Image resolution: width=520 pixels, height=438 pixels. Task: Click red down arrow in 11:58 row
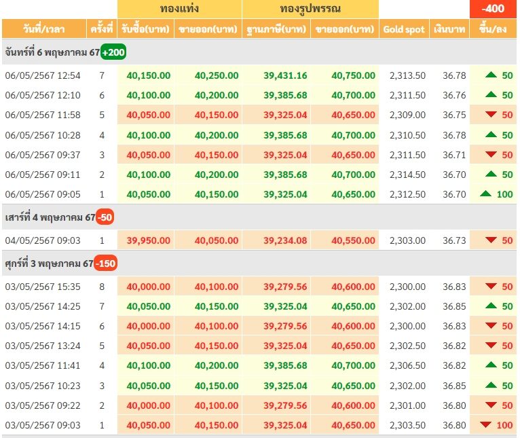tap(491, 115)
